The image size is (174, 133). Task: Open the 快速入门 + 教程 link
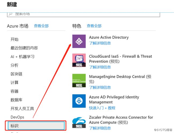tap(102, 108)
